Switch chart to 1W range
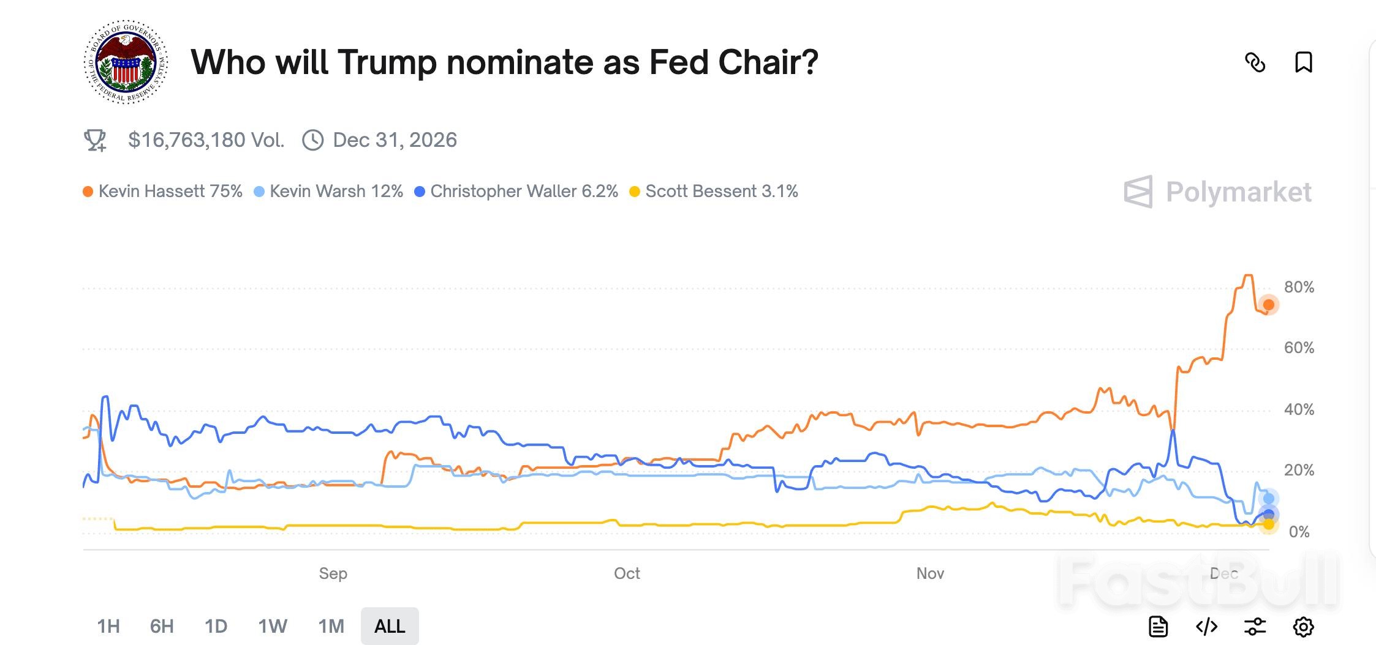Image resolution: width=1376 pixels, height=645 pixels. click(x=273, y=626)
